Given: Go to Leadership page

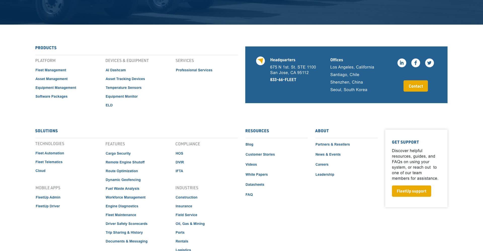Looking at the screenshot, I should point(325,174).
